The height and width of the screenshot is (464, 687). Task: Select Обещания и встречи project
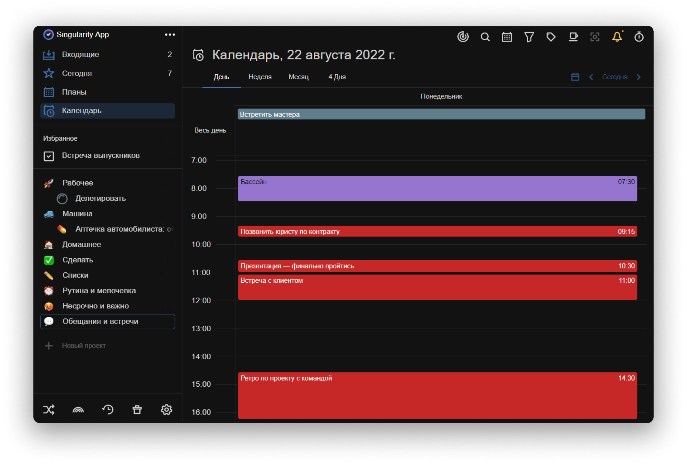point(108,321)
